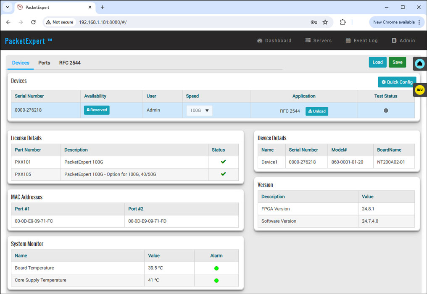Image resolution: width=427 pixels, height=294 pixels.
Task: Open the RFC 2544 tab
Action: click(70, 63)
